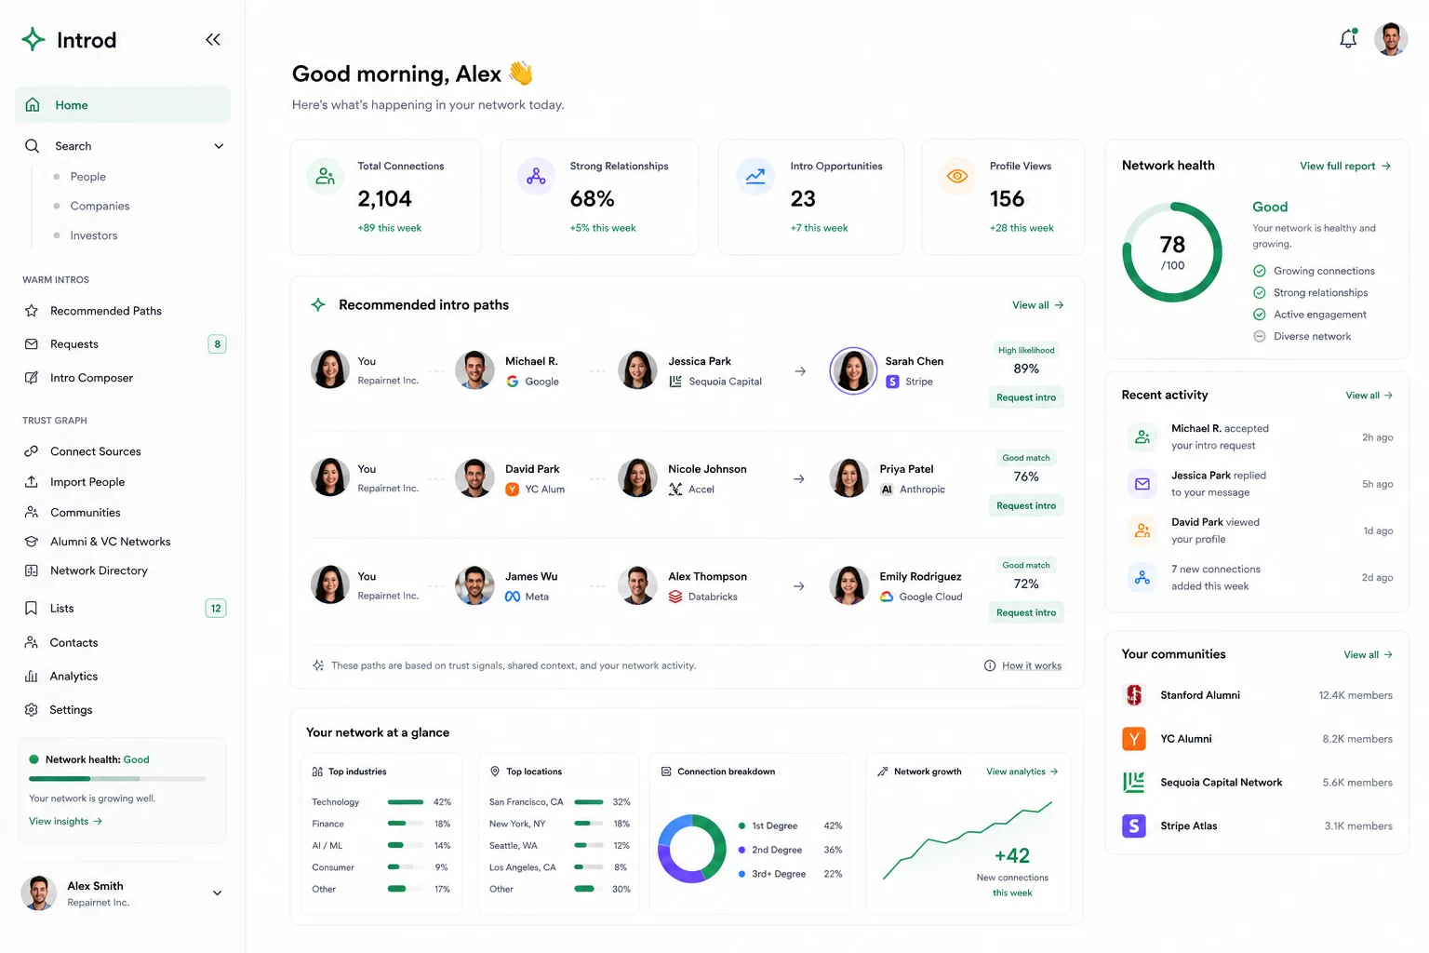This screenshot has width=1429, height=953.
Task: Click View insights link in sidebar
Action: click(x=65, y=822)
